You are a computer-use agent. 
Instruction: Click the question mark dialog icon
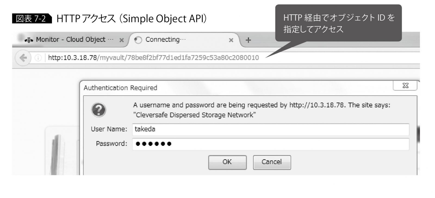click(x=98, y=110)
